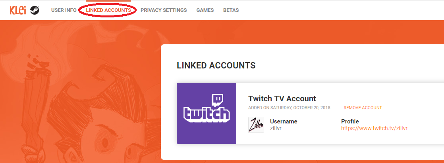444x163 pixels.
Task: Click the Profile label
Action: (x=350, y=121)
